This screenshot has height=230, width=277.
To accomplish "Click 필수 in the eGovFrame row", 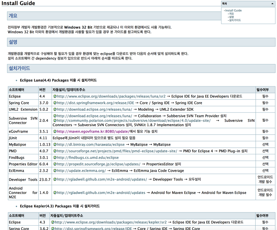I will tap(265, 131).
